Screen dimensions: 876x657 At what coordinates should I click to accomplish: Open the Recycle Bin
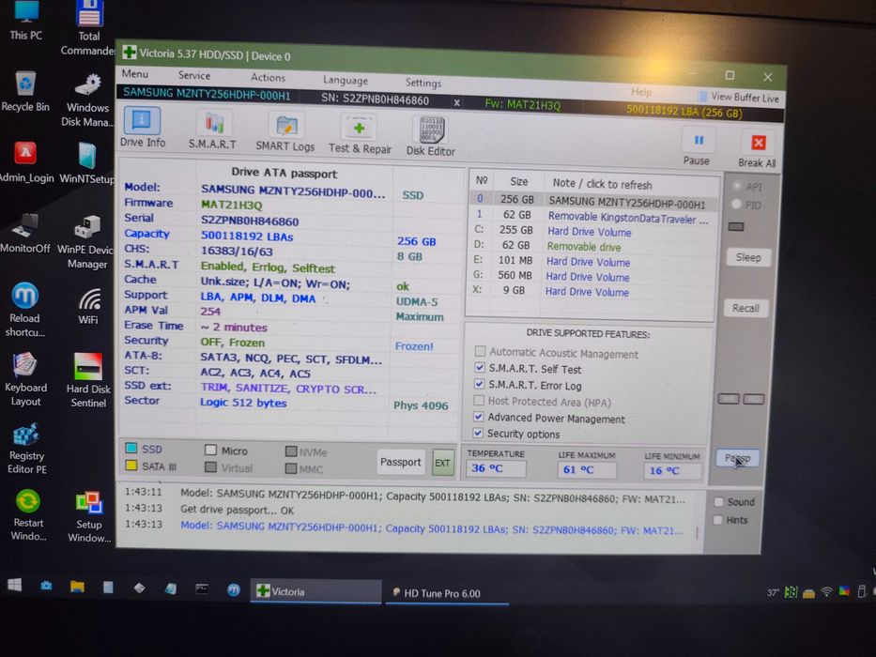click(x=25, y=92)
